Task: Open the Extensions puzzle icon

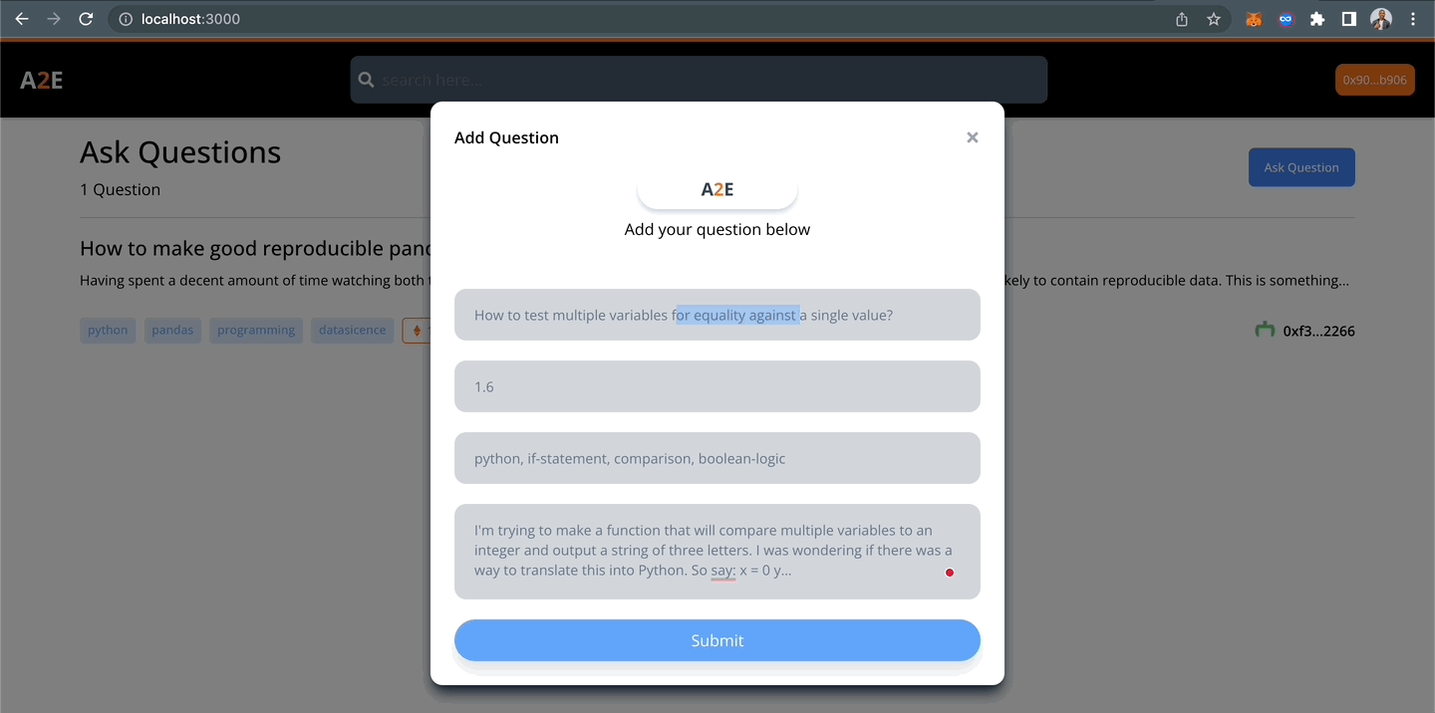Action: pyautogui.click(x=1317, y=19)
